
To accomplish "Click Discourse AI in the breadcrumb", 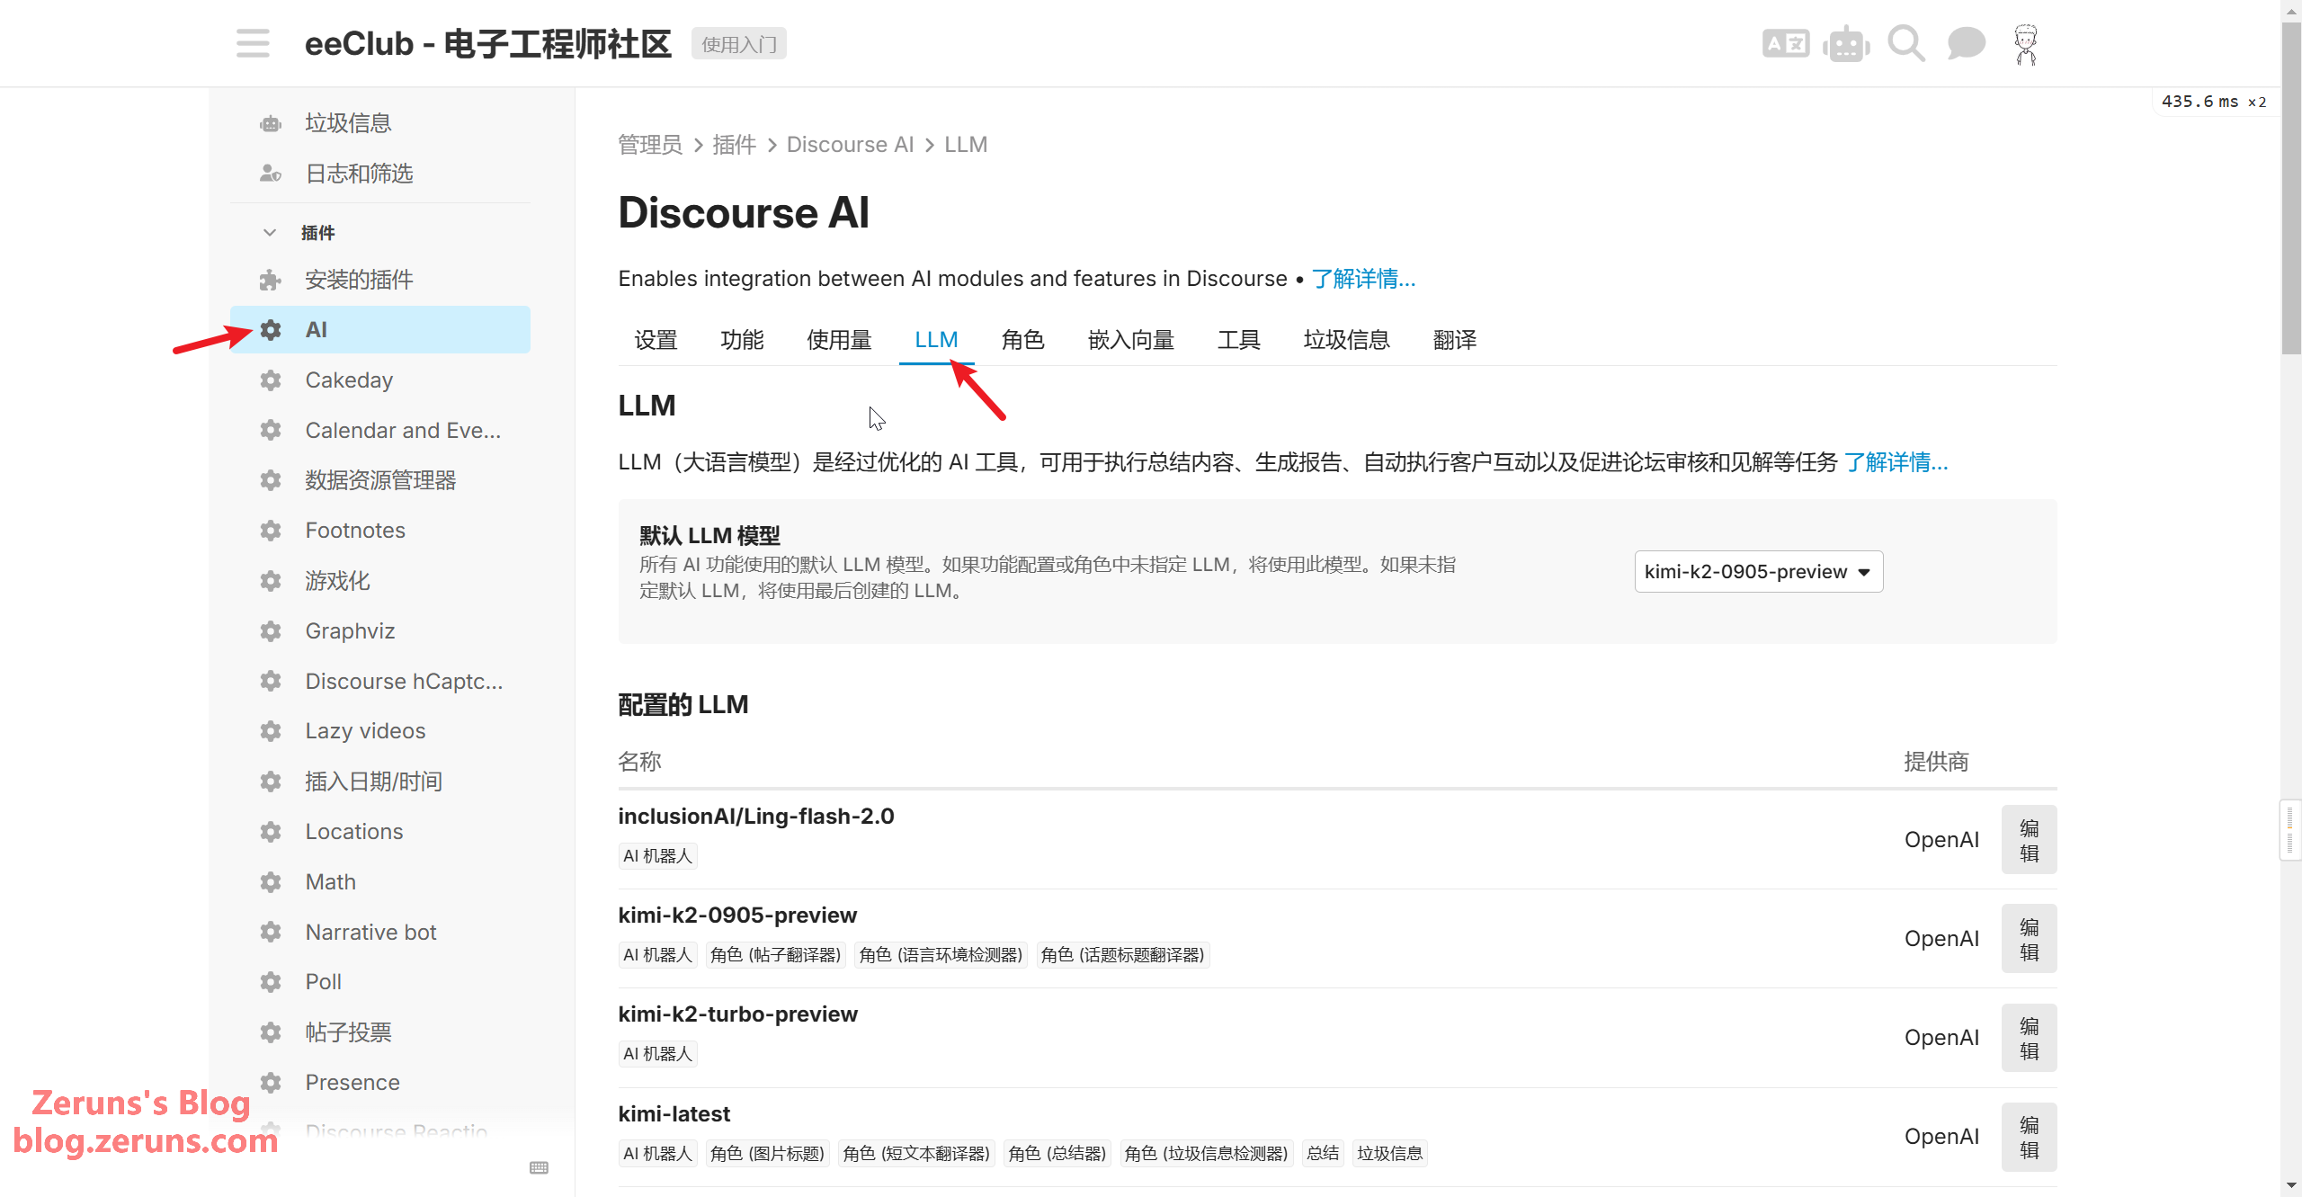I will click(x=850, y=145).
